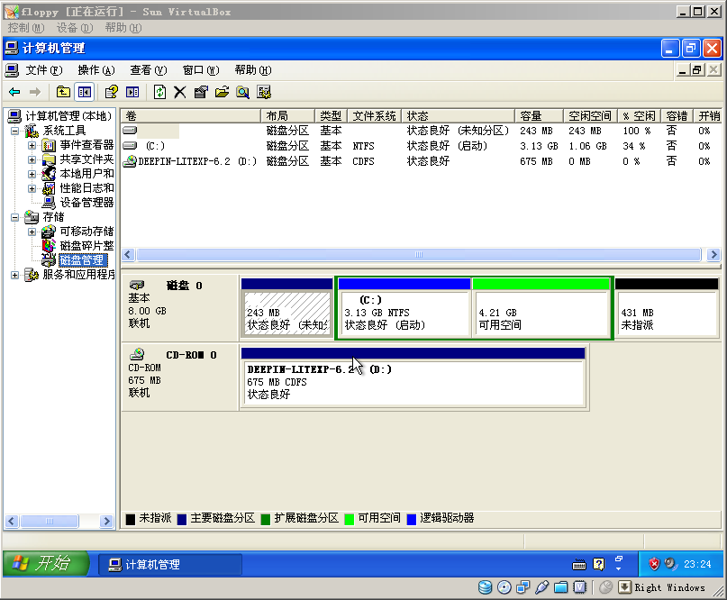The height and width of the screenshot is (600, 727).
Task: Select the 4.21 GB 可用空间 block
Action: tap(541, 307)
